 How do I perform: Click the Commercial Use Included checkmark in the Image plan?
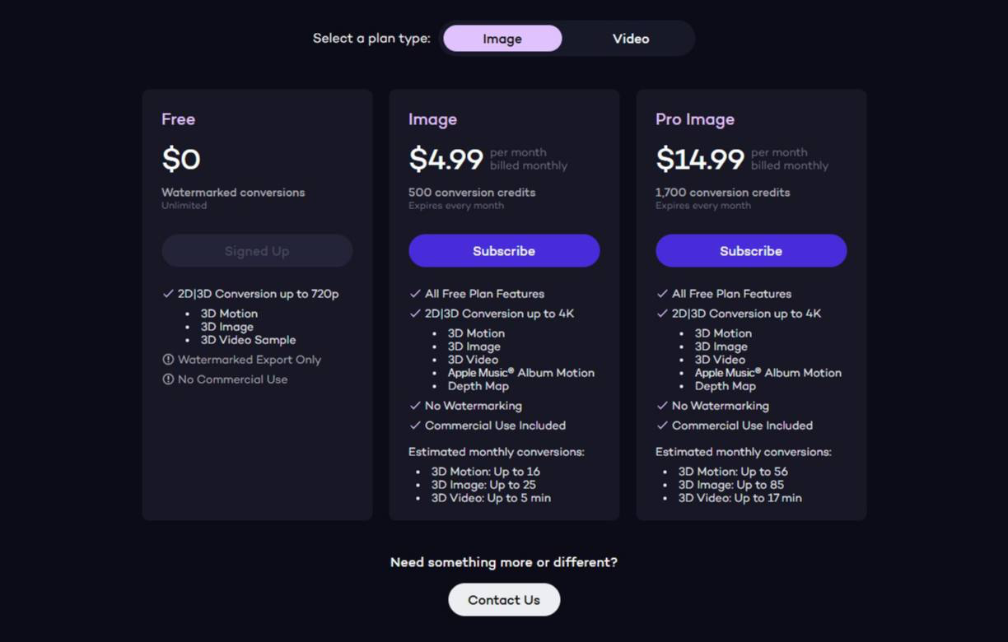(x=415, y=426)
